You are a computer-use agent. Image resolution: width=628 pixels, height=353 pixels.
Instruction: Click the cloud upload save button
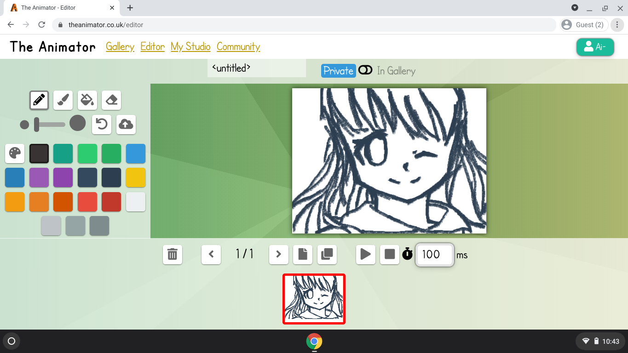126,124
